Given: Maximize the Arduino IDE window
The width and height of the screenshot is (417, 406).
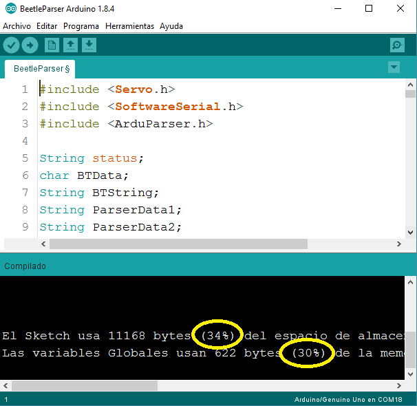Looking at the screenshot, I should pos(369,8).
